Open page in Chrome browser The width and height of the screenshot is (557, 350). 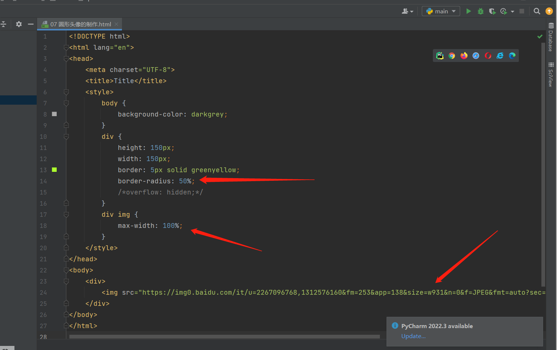pyautogui.click(x=452, y=56)
